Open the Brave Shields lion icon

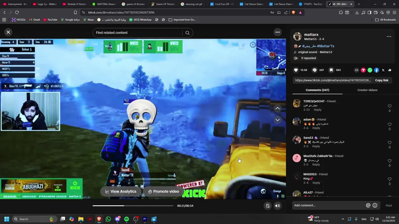[x=293, y=12]
